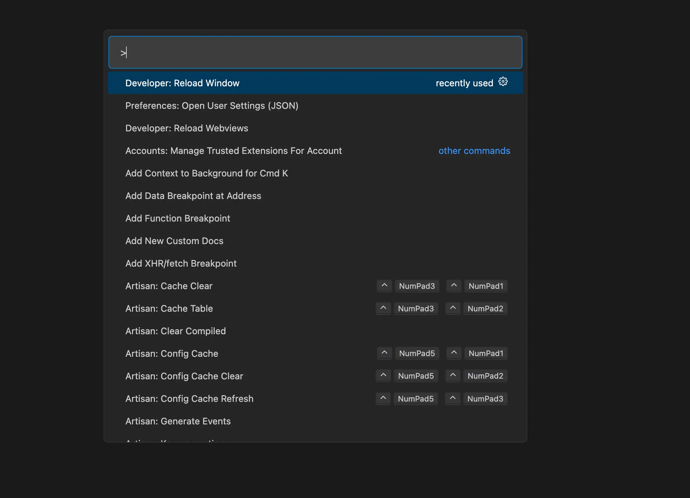Run Add Data Breakpoint at Address
690x498 pixels.
tap(193, 196)
